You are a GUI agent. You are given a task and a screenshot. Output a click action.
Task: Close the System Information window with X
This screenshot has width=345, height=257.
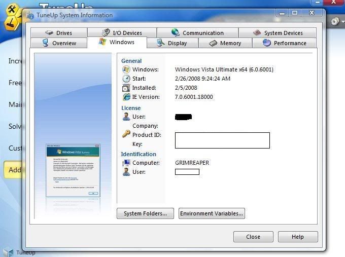(x=312, y=13)
